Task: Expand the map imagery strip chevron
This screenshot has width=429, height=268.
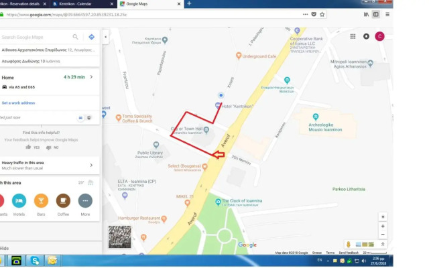Action: point(383,244)
